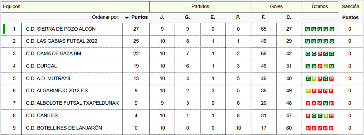Select C.D. DAMA DE BAZA BM
The height and width of the screenshot is (135, 364).
click(x=53, y=53)
